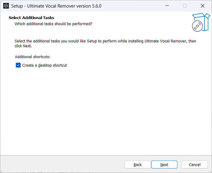Image resolution: width=212 pixels, height=173 pixels.
Task: Cancel the installation
Action: point(194,165)
